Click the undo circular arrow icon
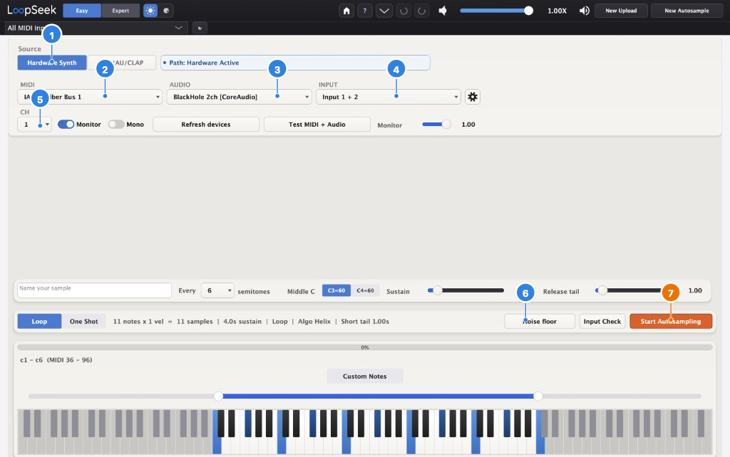 (x=403, y=11)
